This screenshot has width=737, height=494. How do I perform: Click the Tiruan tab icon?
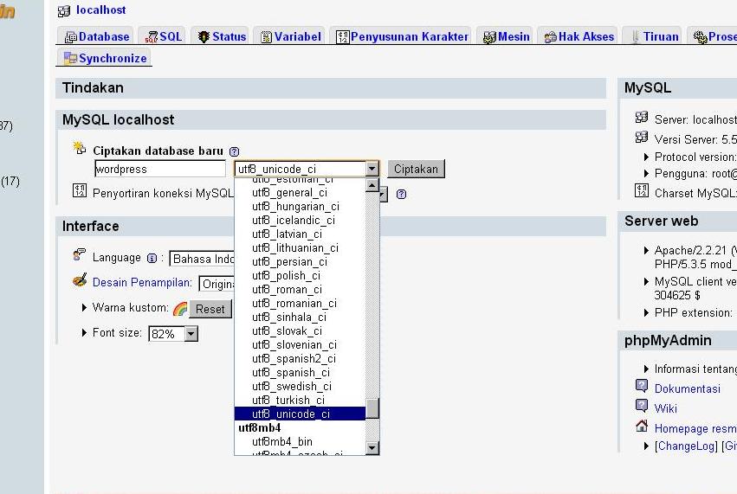click(635, 37)
